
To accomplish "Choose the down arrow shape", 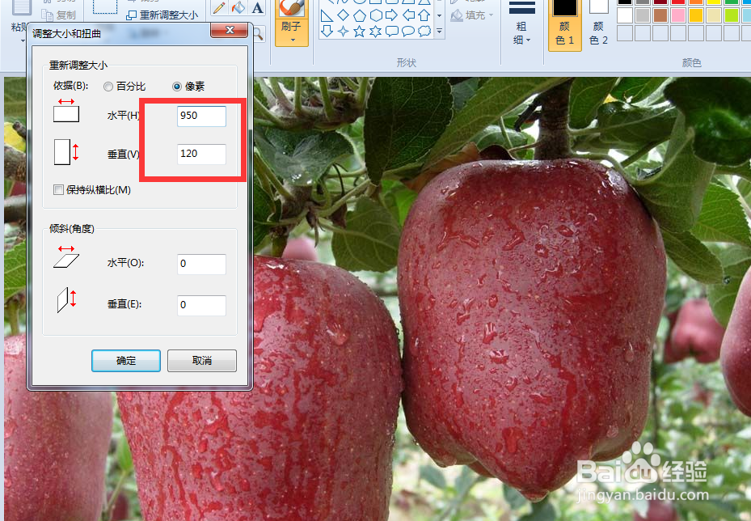I will click(327, 32).
